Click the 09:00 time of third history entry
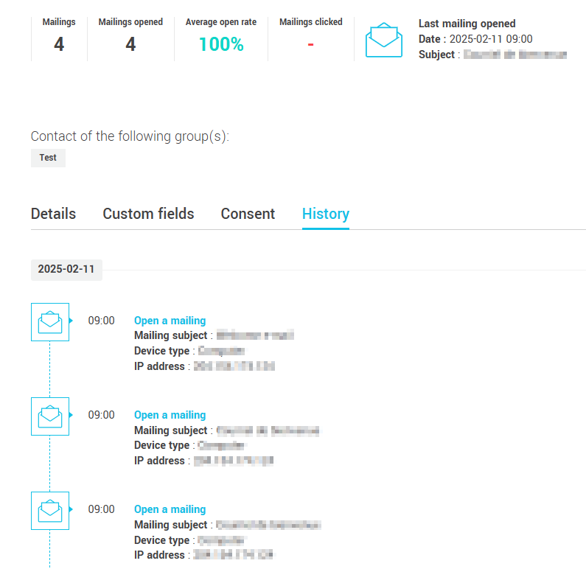Image resolution: width=586 pixels, height=569 pixels. (101, 509)
